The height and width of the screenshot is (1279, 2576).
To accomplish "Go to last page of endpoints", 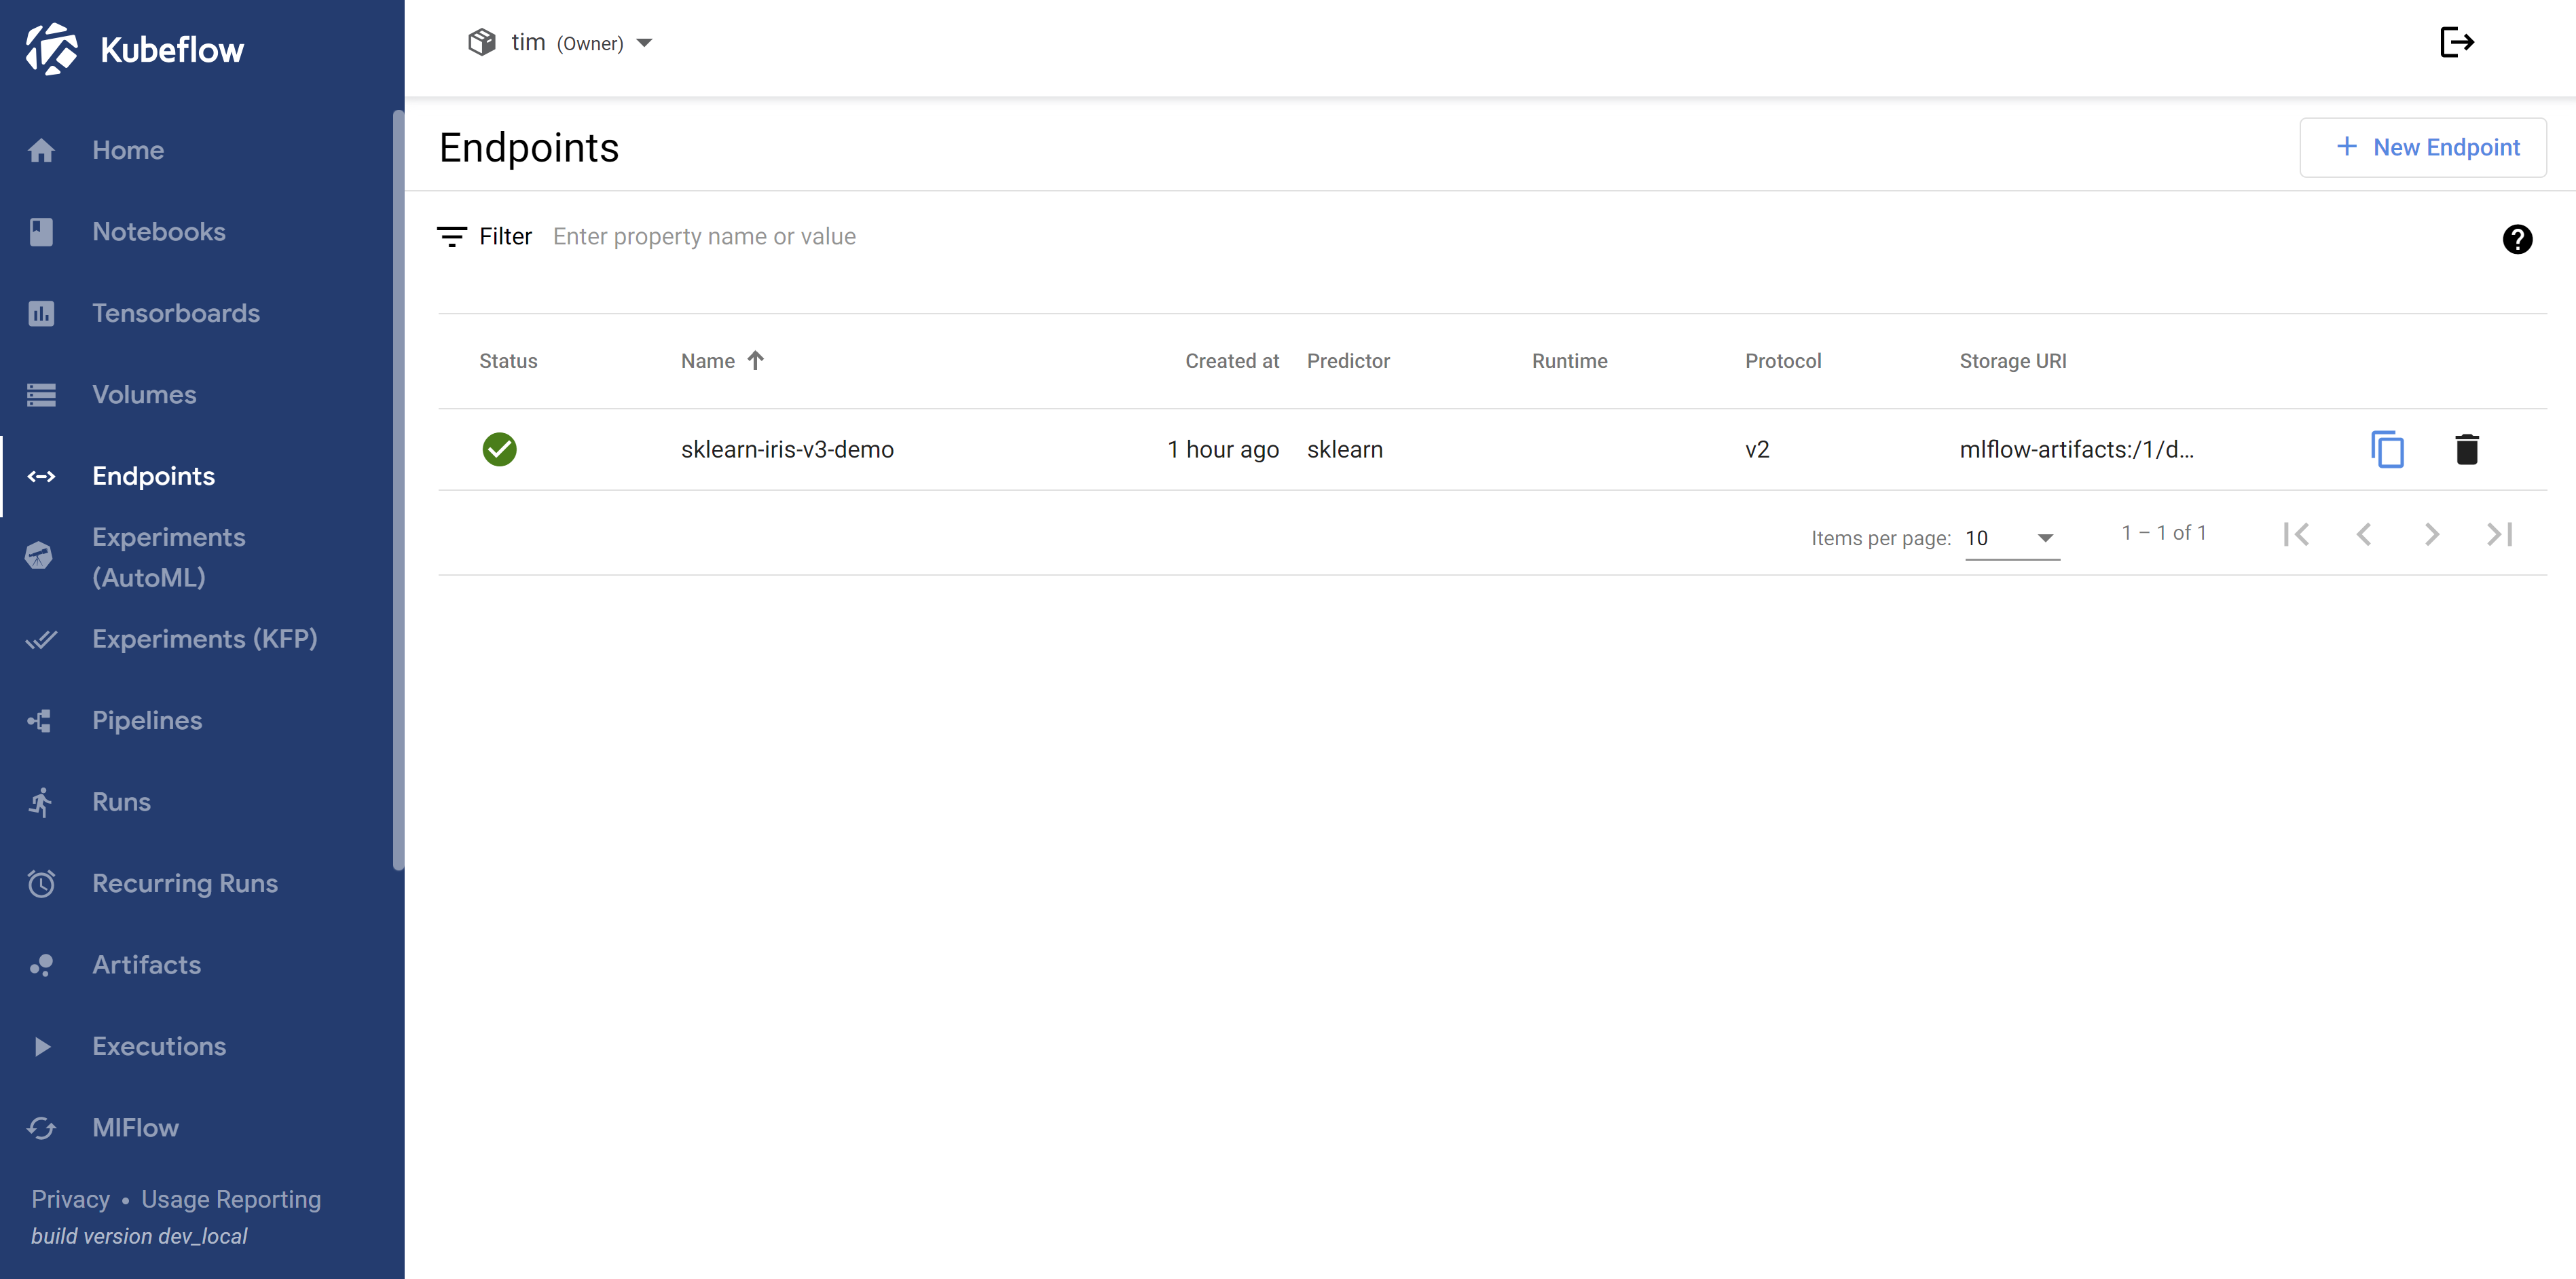I will (x=2499, y=534).
